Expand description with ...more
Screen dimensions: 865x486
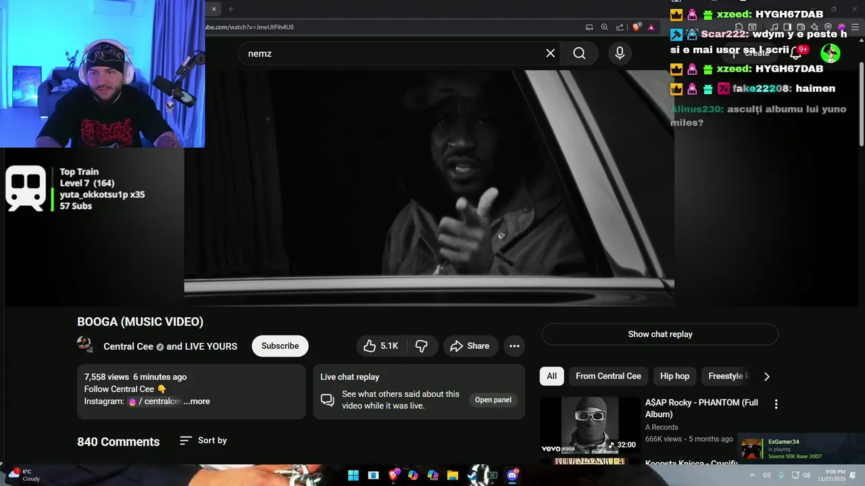[197, 402]
